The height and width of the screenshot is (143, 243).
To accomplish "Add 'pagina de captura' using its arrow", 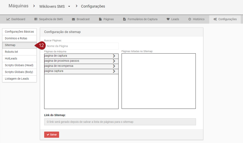I will [x=114, y=56].
